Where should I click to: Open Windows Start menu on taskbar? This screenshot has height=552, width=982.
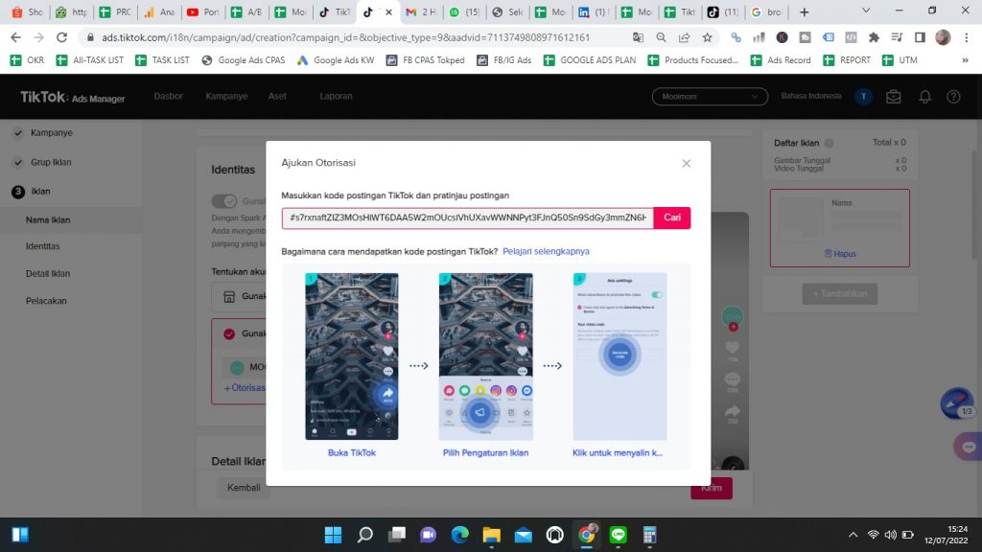coord(19,535)
